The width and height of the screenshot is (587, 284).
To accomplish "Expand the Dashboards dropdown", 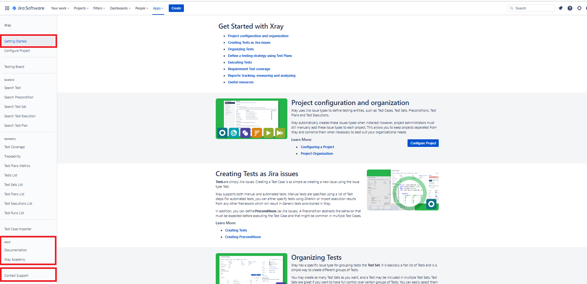I will pyautogui.click(x=120, y=8).
